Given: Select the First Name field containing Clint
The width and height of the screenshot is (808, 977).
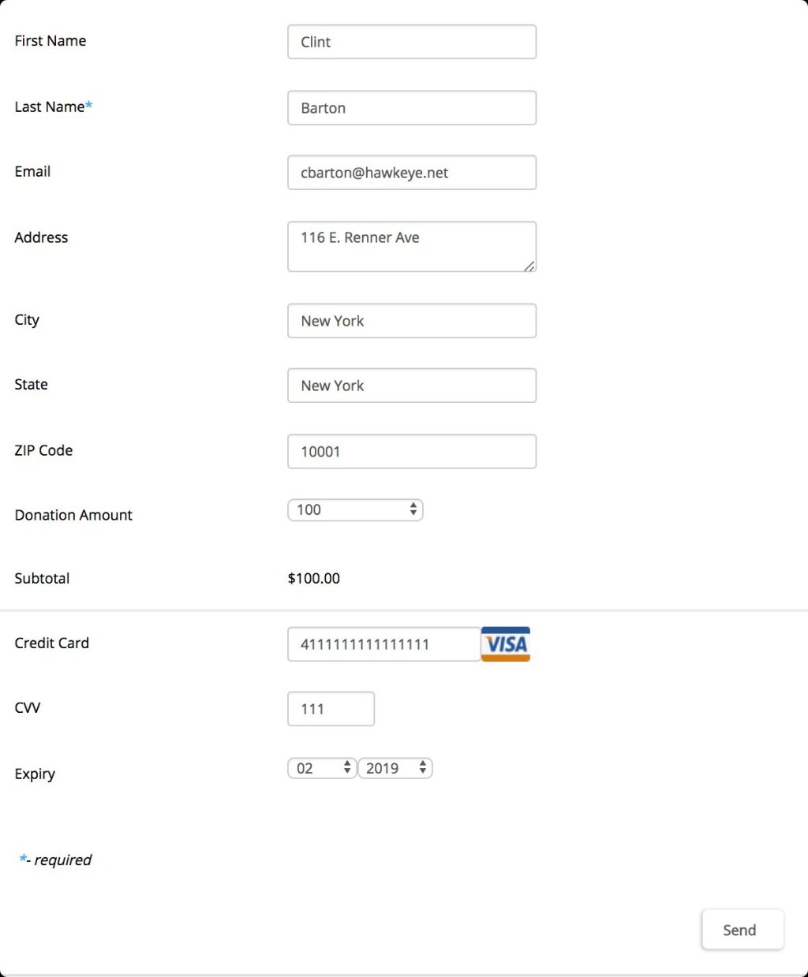Looking at the screenshot, I should [411, 42].
